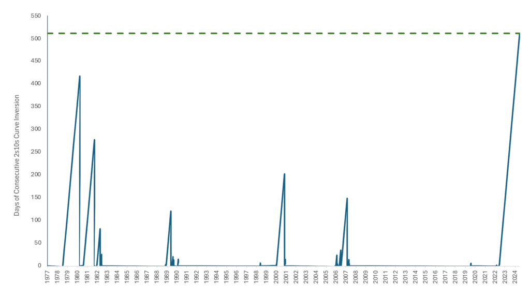Viewport: 530px width, 298px height.
Task: Select the 2019 x-axis year label
Action: point(465,276)
